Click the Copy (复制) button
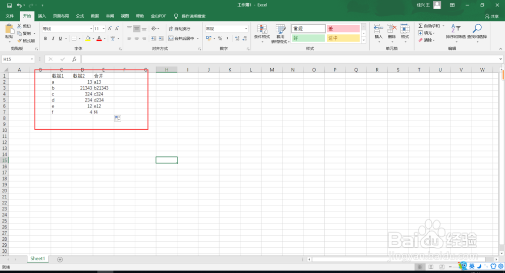Image resolution: width=505 pixels, height=273 pixels. (24, 33)
